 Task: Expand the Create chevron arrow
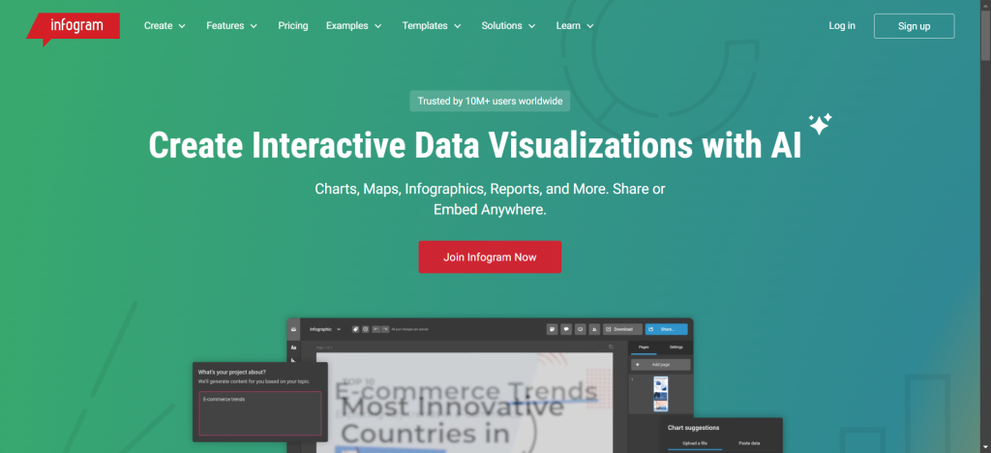pos(182,26)
